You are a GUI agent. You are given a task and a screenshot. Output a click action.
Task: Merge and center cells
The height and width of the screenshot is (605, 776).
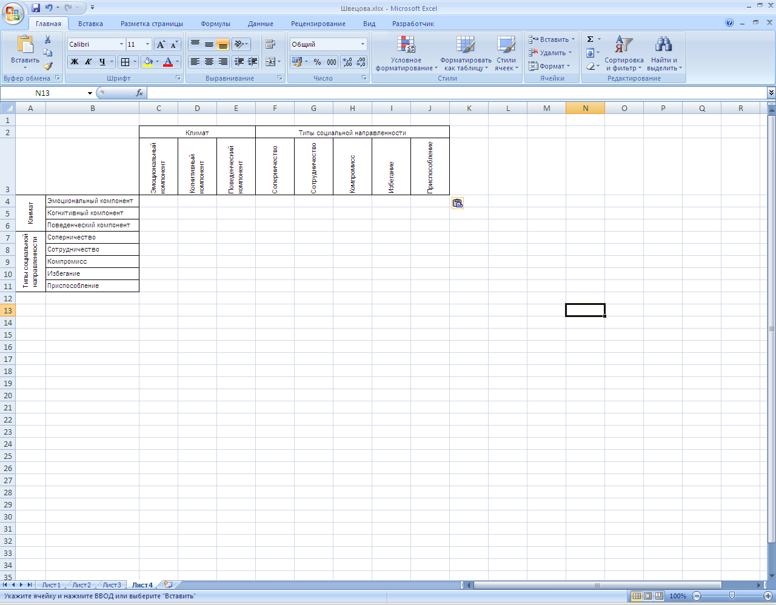[x=270, y=62]
